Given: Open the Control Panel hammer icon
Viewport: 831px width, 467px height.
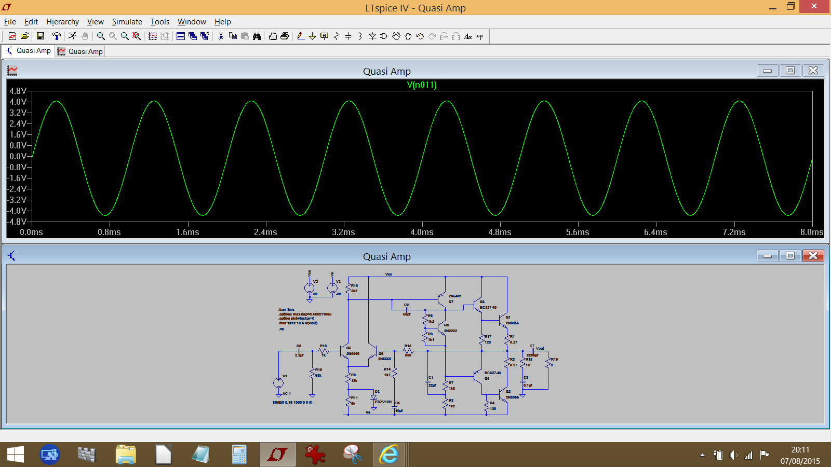Looking at the screenshot, I should [56, 36].
